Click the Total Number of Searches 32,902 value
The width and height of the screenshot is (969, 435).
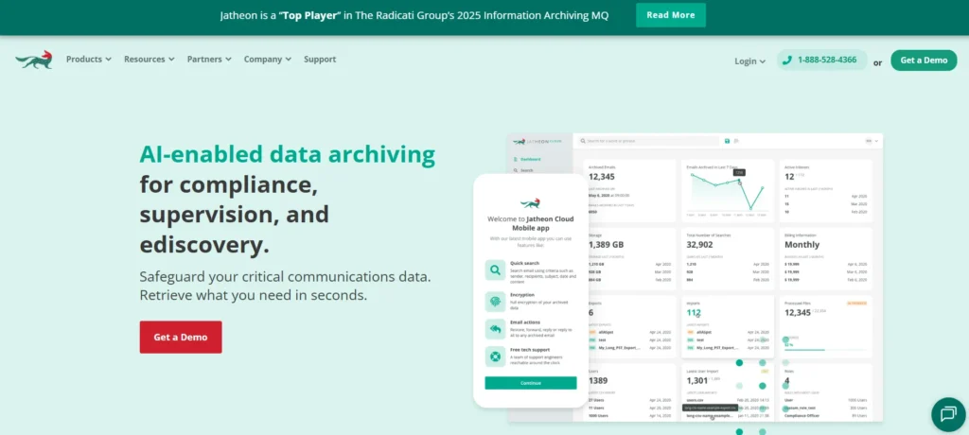[x=700, y=245]
